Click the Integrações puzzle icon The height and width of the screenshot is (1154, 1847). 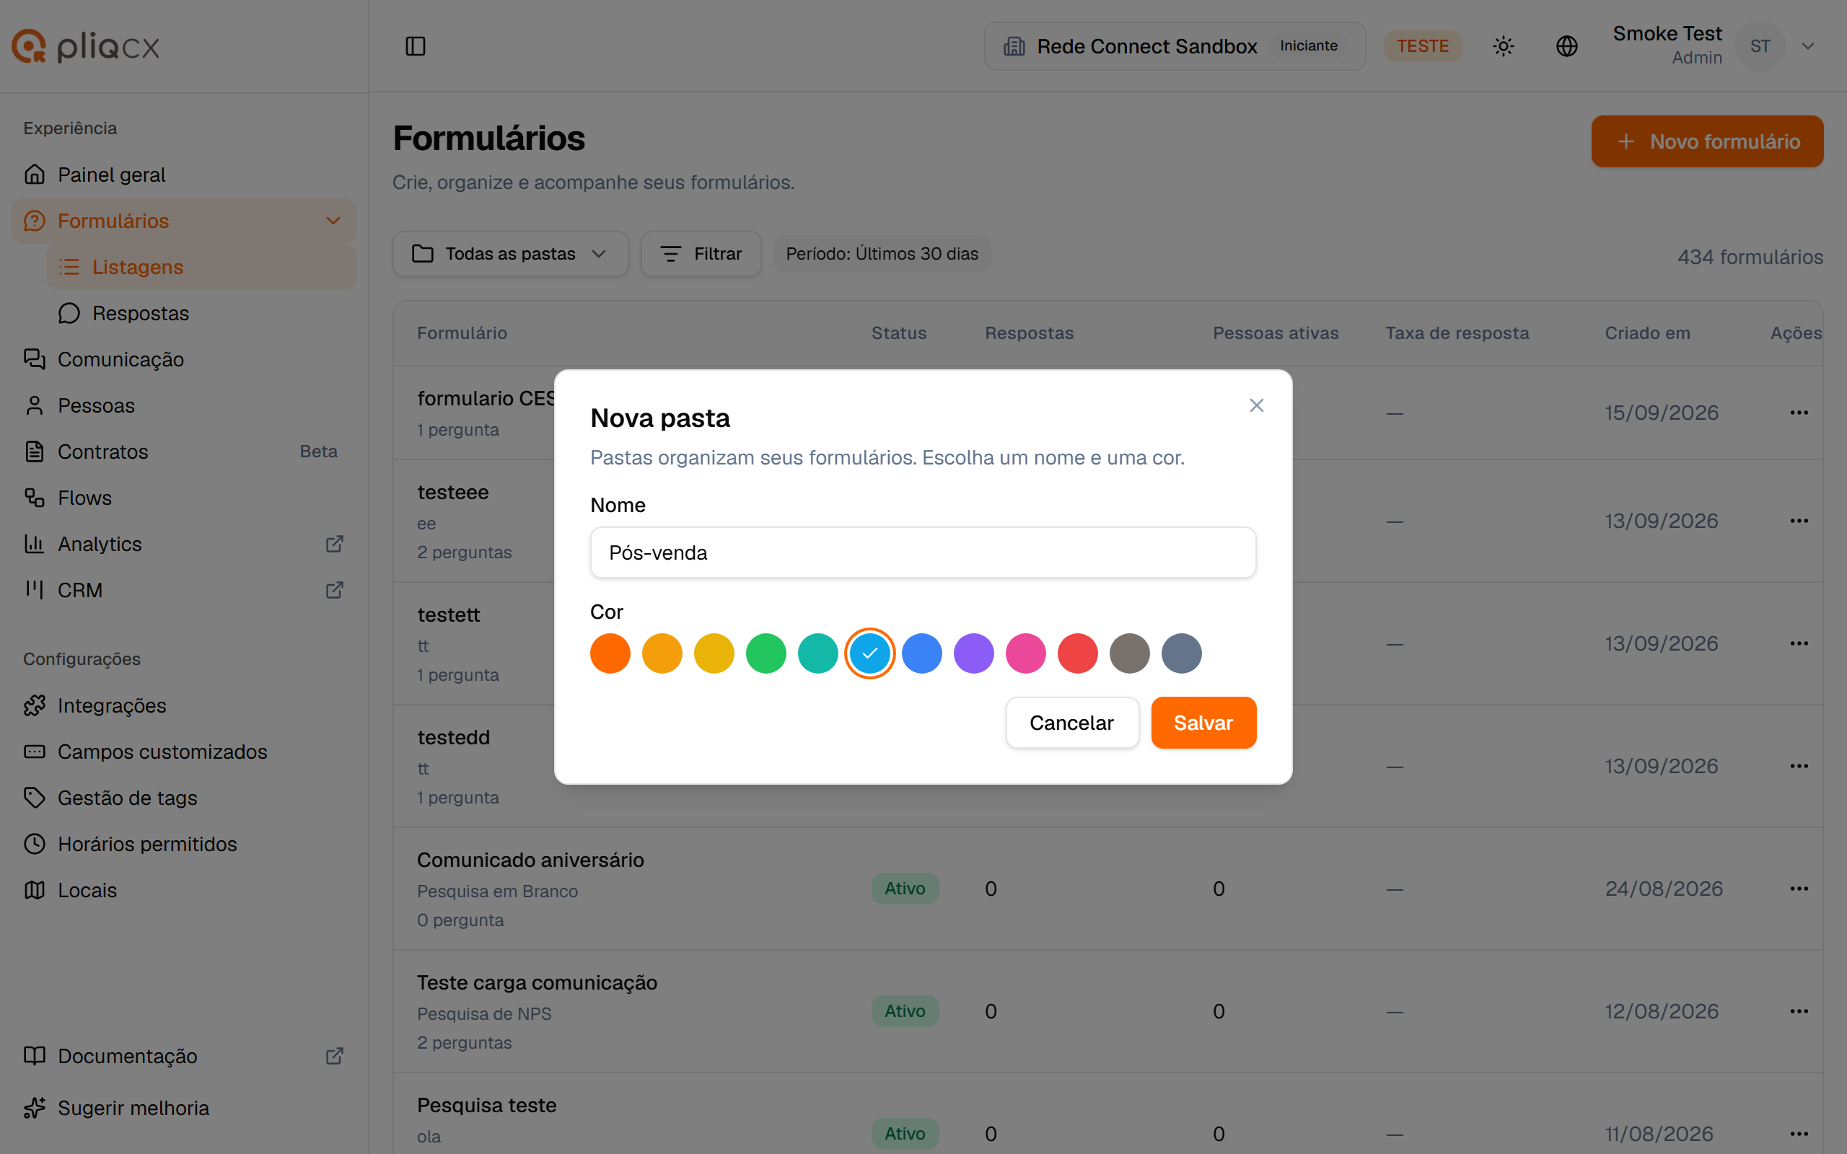(35, 705)
